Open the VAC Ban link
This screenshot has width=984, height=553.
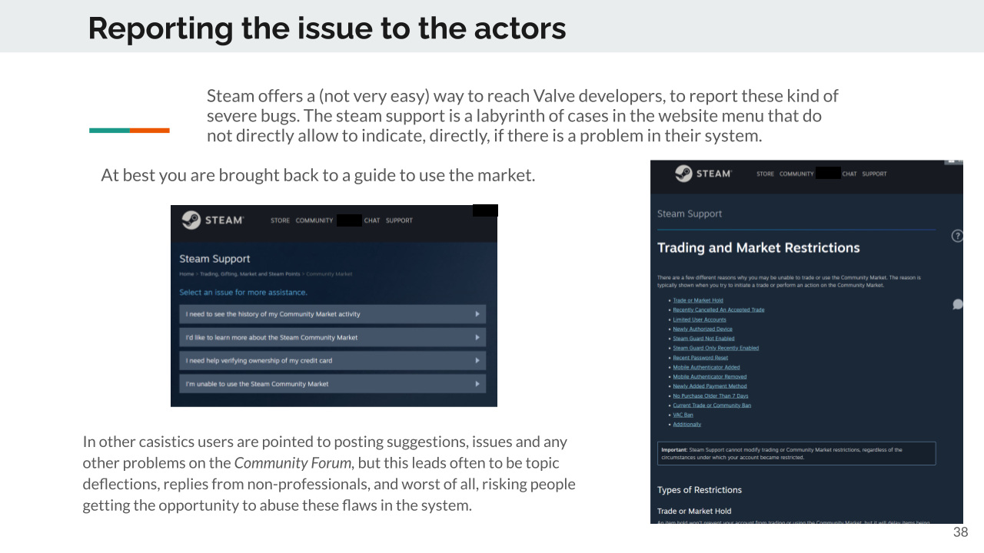coord(683,415)
